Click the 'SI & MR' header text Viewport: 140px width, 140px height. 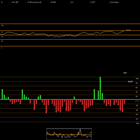pos(15,2)
